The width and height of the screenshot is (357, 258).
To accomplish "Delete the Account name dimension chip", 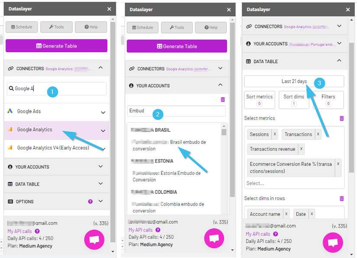I will 286,214.
